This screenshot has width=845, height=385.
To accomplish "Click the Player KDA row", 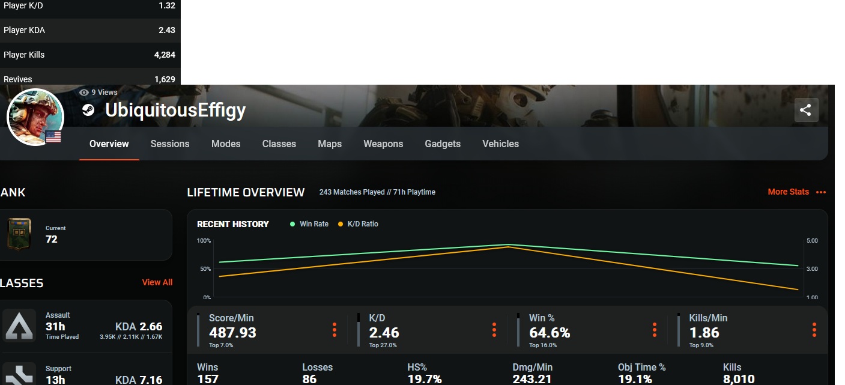I will pos(90,30).
